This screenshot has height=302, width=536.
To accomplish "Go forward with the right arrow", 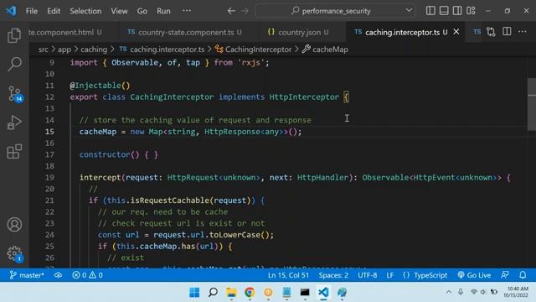I will (x=245, y=11).
